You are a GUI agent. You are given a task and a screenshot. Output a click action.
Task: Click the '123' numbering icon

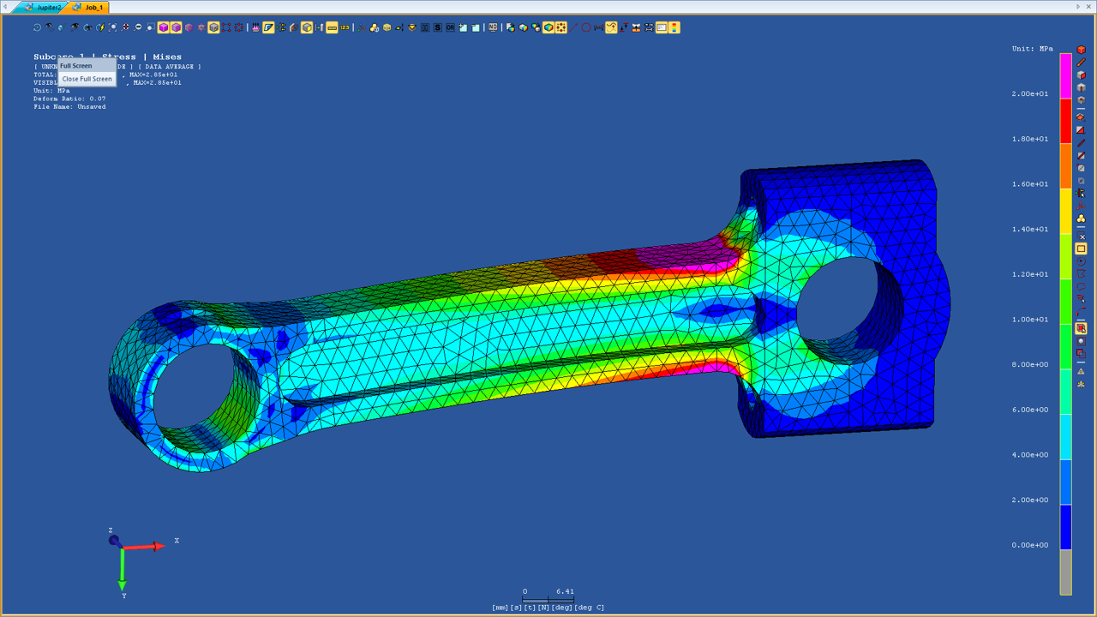pos(345,27)
